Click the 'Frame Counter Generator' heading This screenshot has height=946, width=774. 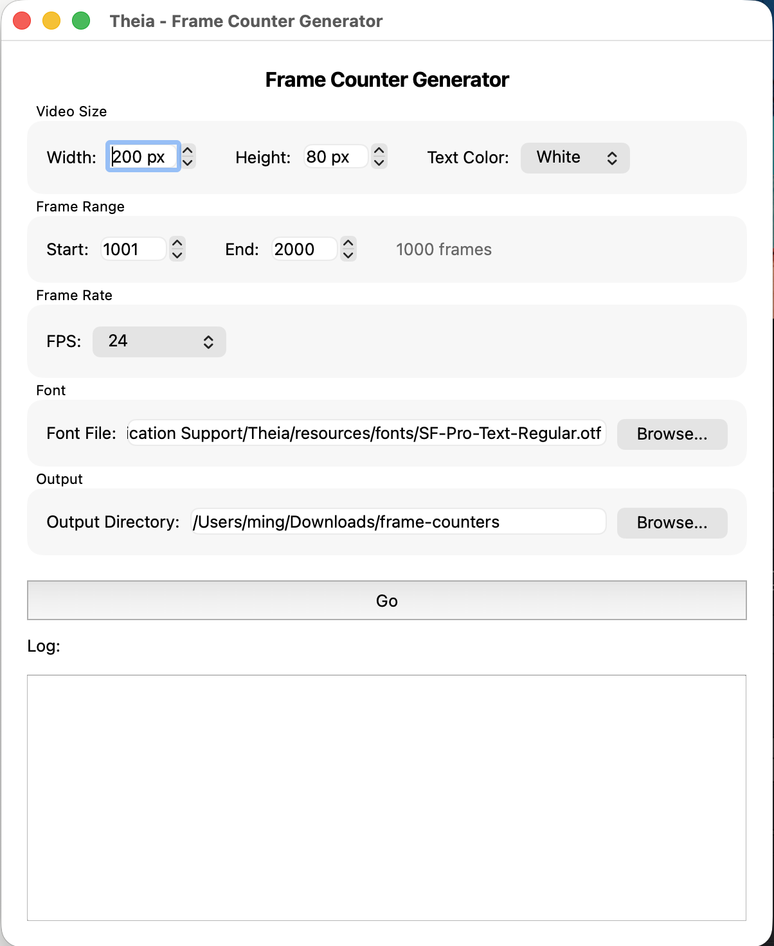point(387,80)
